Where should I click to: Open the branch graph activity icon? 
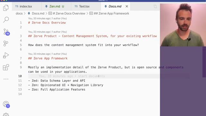pos(6,43)
